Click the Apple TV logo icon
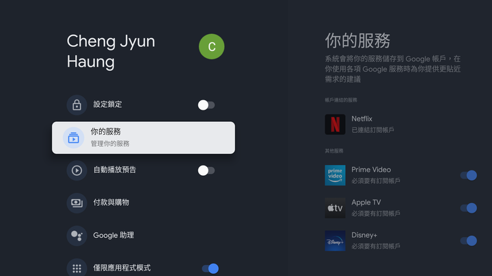492x276 pixels. [x=335, y=208]
